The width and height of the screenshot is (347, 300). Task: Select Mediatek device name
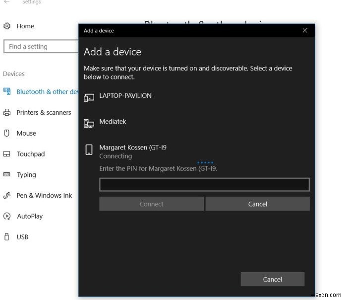[113, 122]
